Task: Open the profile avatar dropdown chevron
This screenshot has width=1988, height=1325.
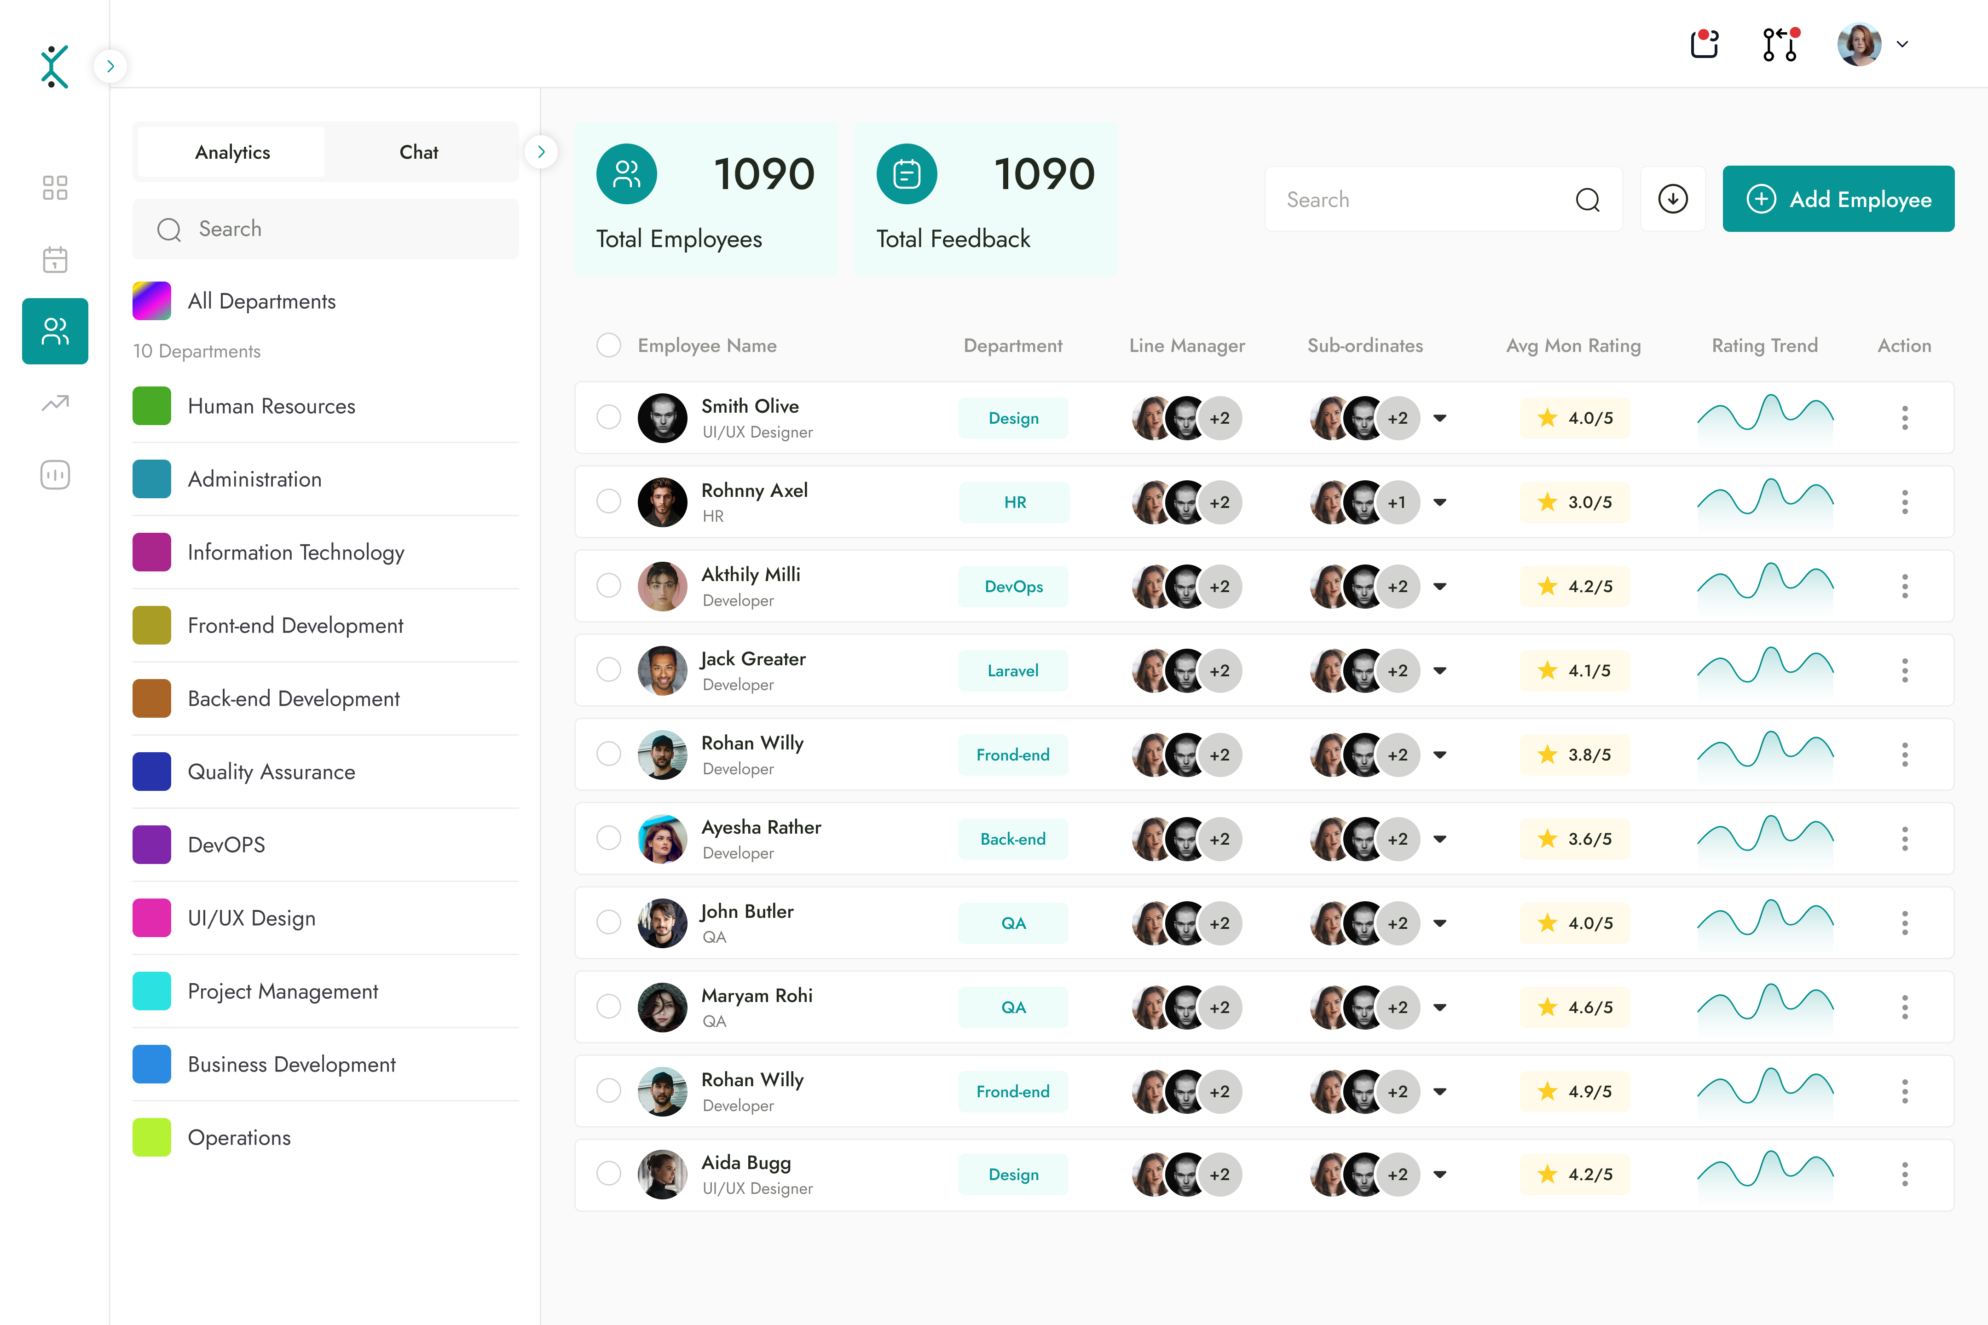Action: pos(1902,44)
